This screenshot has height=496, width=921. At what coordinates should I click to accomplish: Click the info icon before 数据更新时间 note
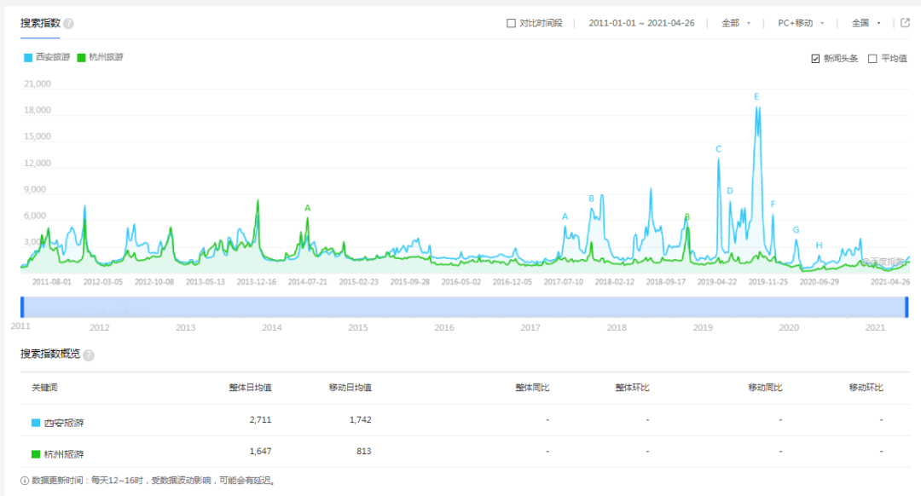click(x=24, y=481)
